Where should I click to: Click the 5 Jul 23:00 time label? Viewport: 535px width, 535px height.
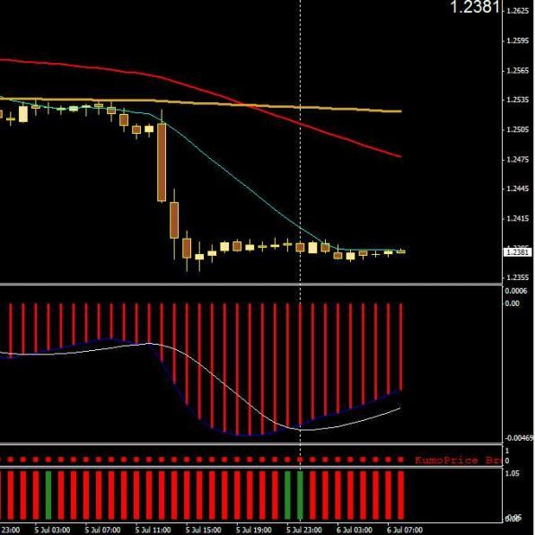coord(304,530)
